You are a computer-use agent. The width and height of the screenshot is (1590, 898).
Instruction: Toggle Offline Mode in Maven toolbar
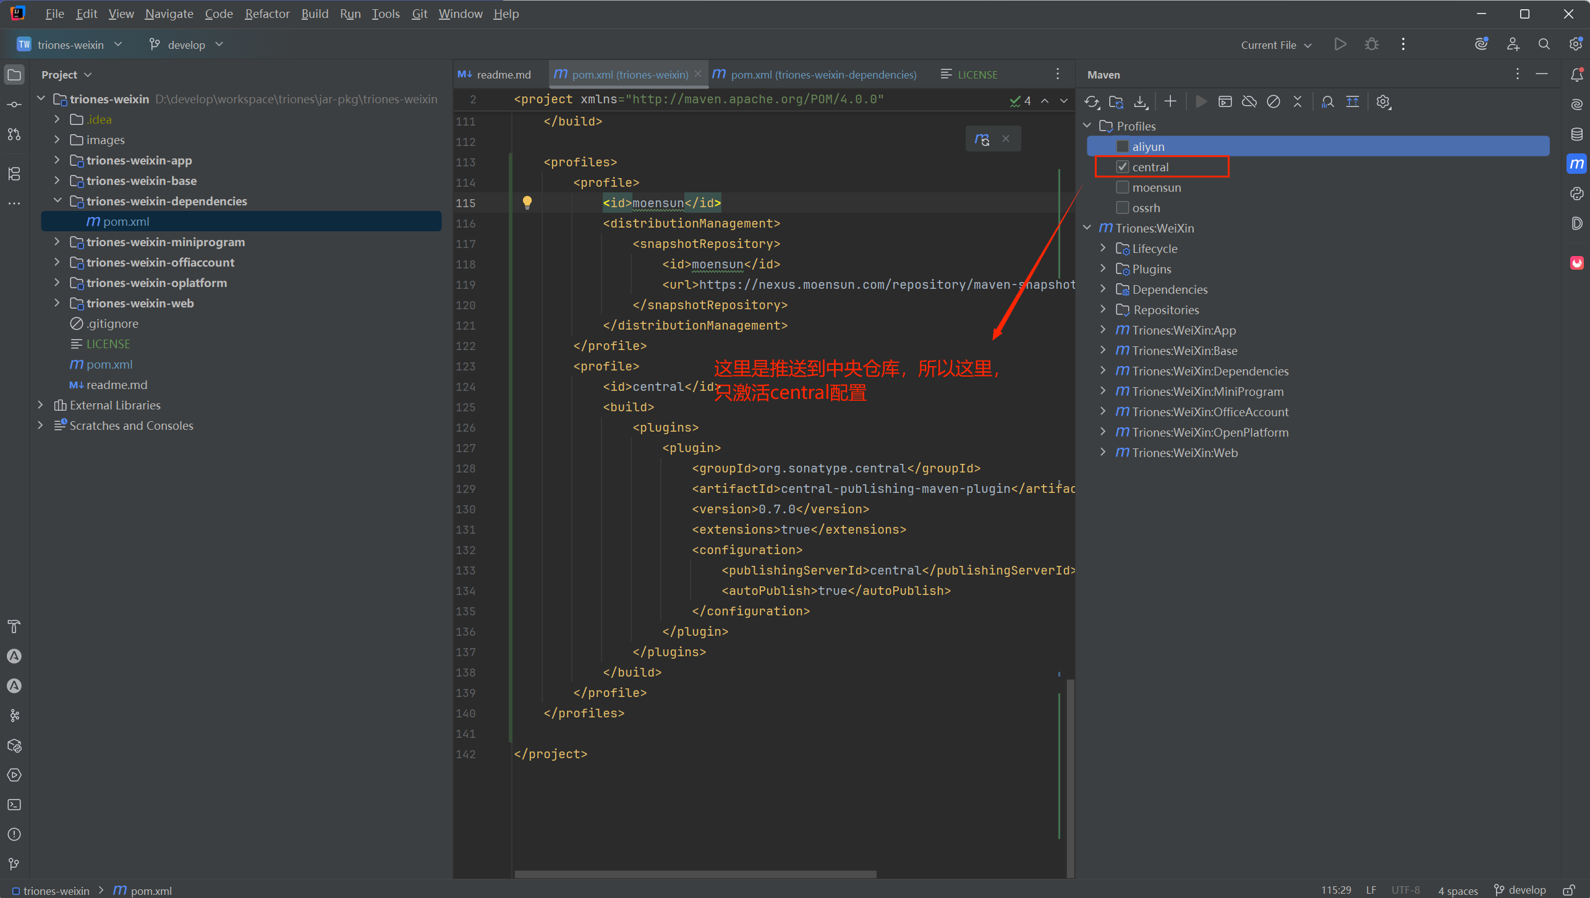pyautogui.click(x=1249, y=102)
